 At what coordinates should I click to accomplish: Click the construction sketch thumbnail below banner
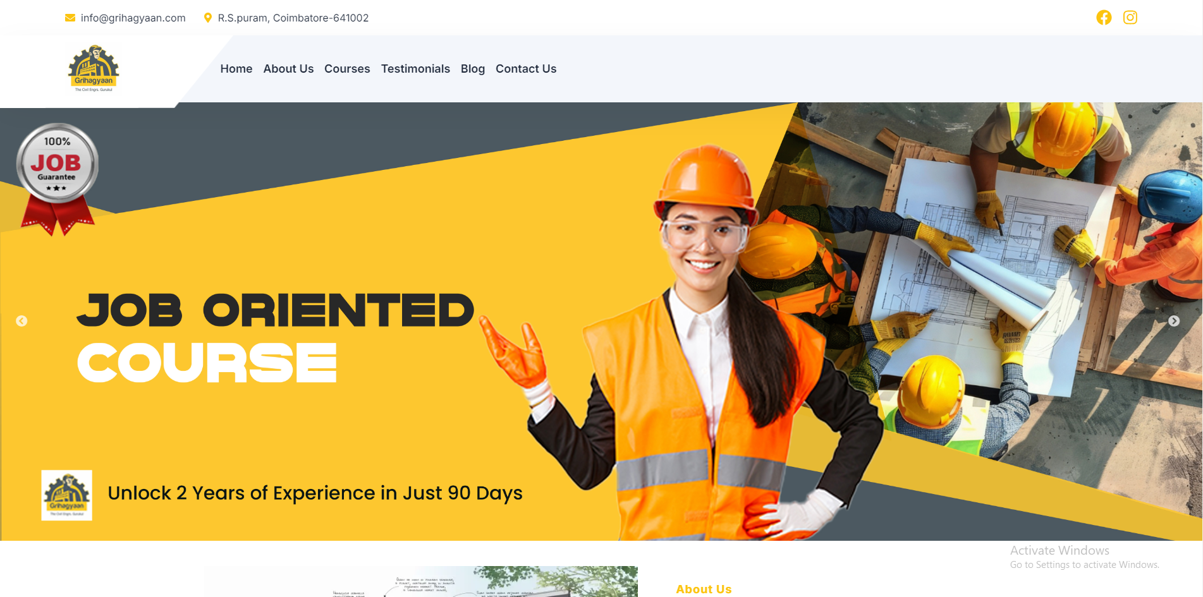pos(420,581)
